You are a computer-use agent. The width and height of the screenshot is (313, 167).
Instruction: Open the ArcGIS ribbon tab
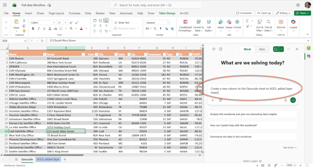click(x=184, y=13)
